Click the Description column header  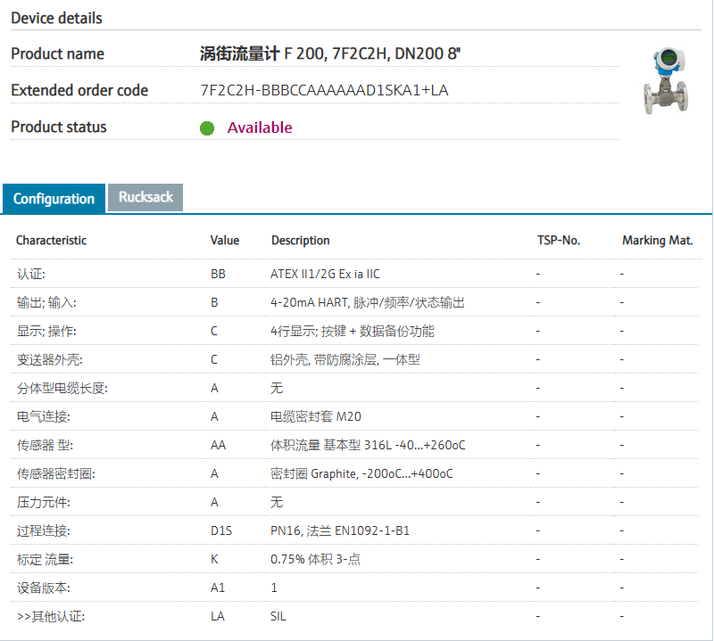tap(300, 240)
